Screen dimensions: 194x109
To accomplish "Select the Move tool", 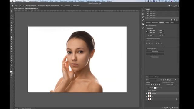I will pos(12,11).
